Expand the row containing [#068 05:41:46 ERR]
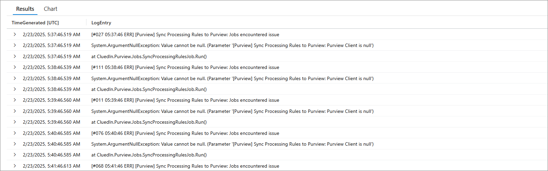The width and height of the screenshot is (548, 171). point(15,166)
